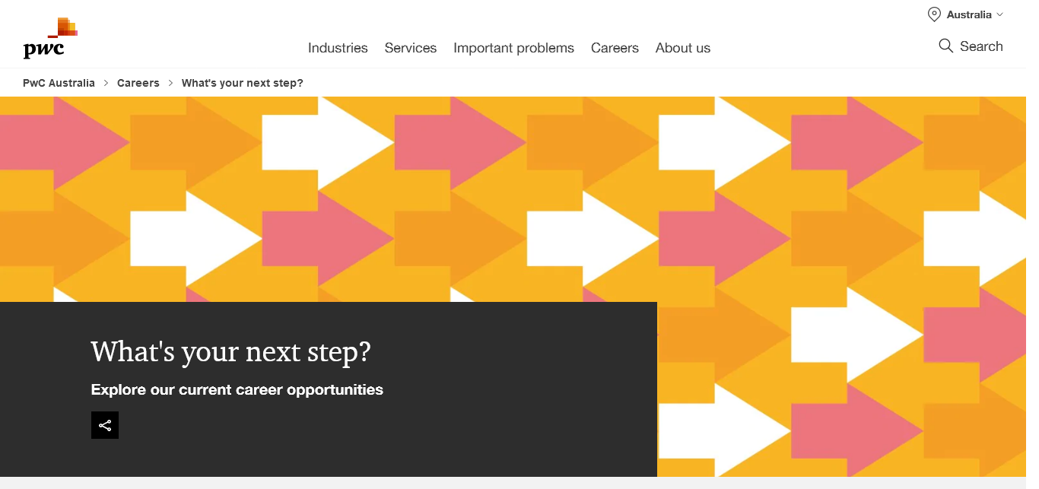Click the location pin icon
Screen dimensions: 1039x489
pos(934,14)
